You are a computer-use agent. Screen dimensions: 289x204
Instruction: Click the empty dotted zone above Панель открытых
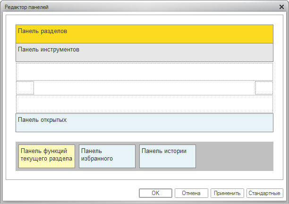tap(144, 103)
